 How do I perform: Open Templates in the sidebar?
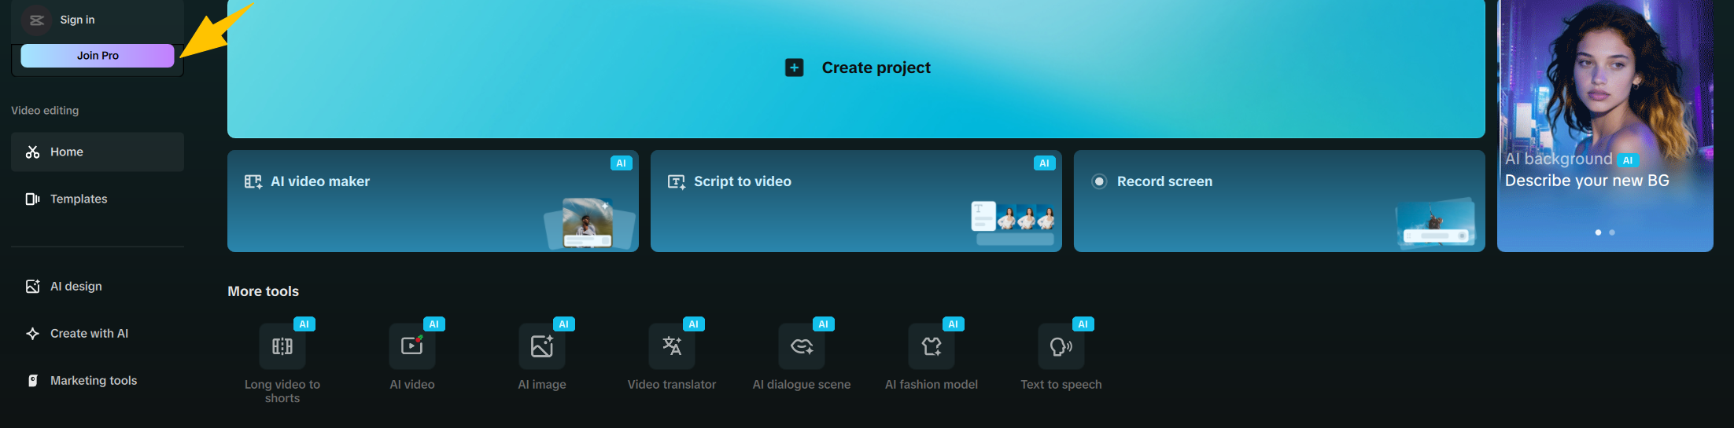[98, 199]
